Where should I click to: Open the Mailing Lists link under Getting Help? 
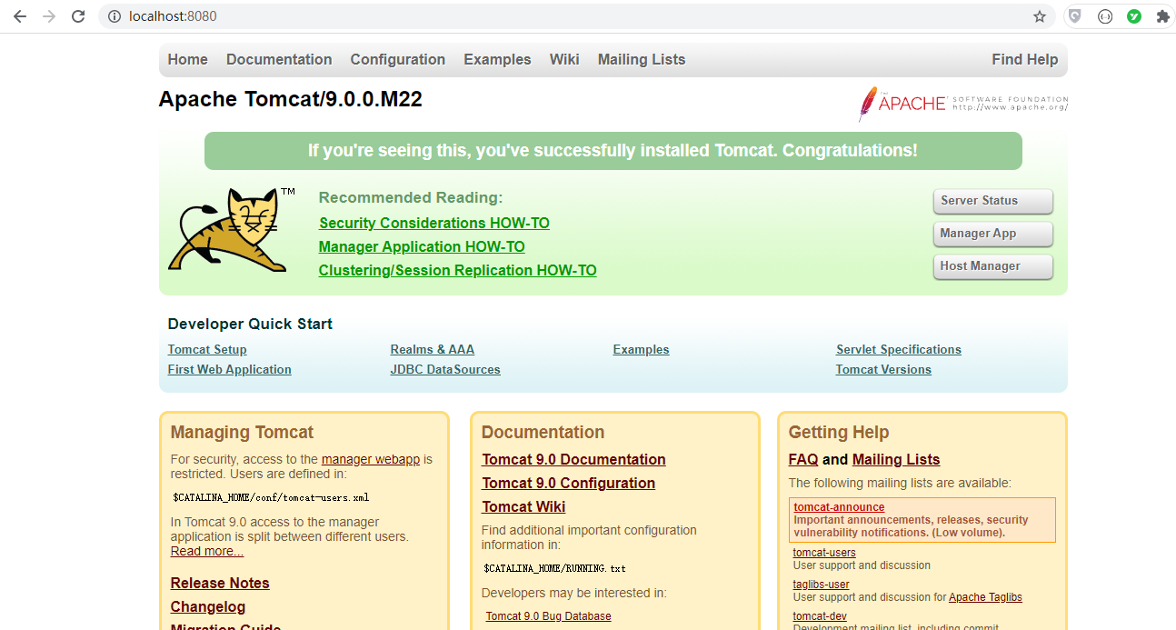[x=896, y=459]
